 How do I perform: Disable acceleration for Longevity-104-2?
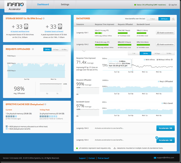(165, 45)
